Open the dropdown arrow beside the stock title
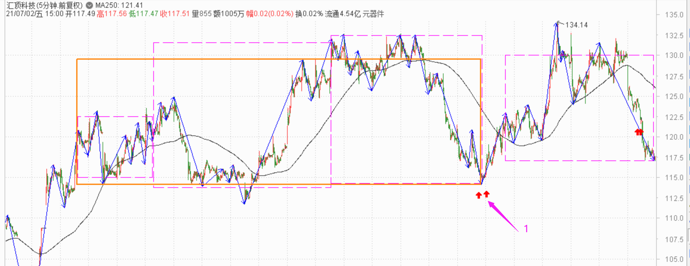This screenshot has height=266, width=690. coord(89,6)
